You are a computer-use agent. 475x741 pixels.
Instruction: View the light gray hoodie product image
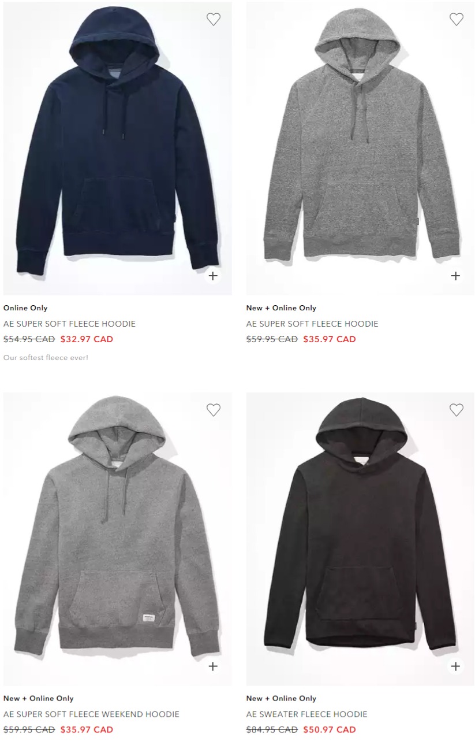pyautogui.click(x=360, y=149)
